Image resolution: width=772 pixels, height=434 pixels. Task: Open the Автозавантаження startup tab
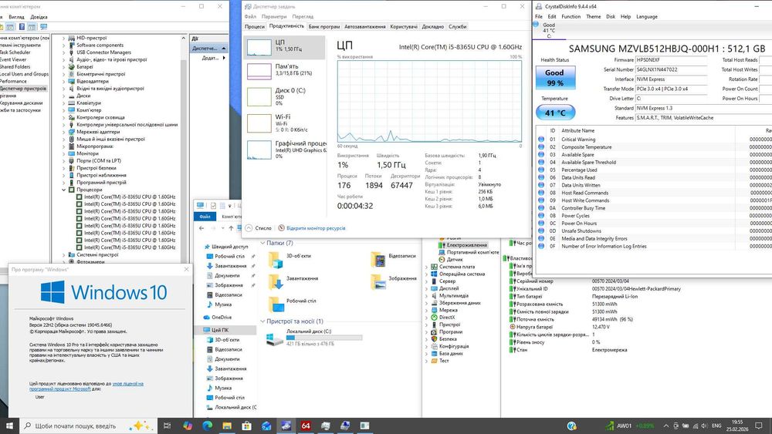pos(365,26)
